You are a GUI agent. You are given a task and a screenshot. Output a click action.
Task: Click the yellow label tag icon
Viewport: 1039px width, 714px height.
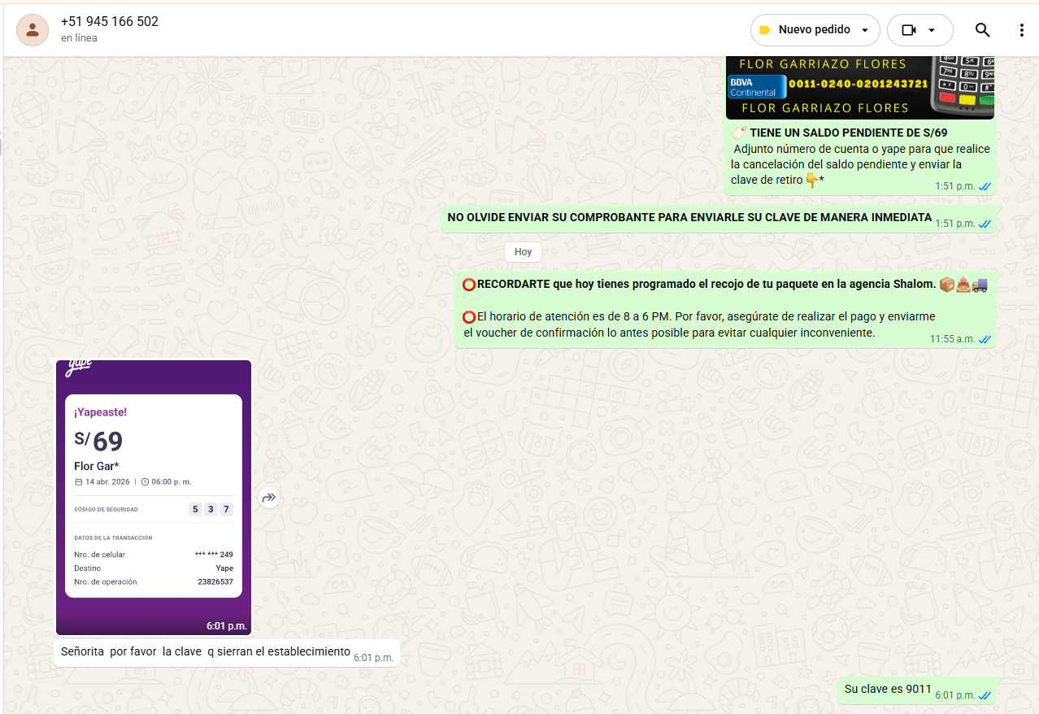tap(764, 30)
